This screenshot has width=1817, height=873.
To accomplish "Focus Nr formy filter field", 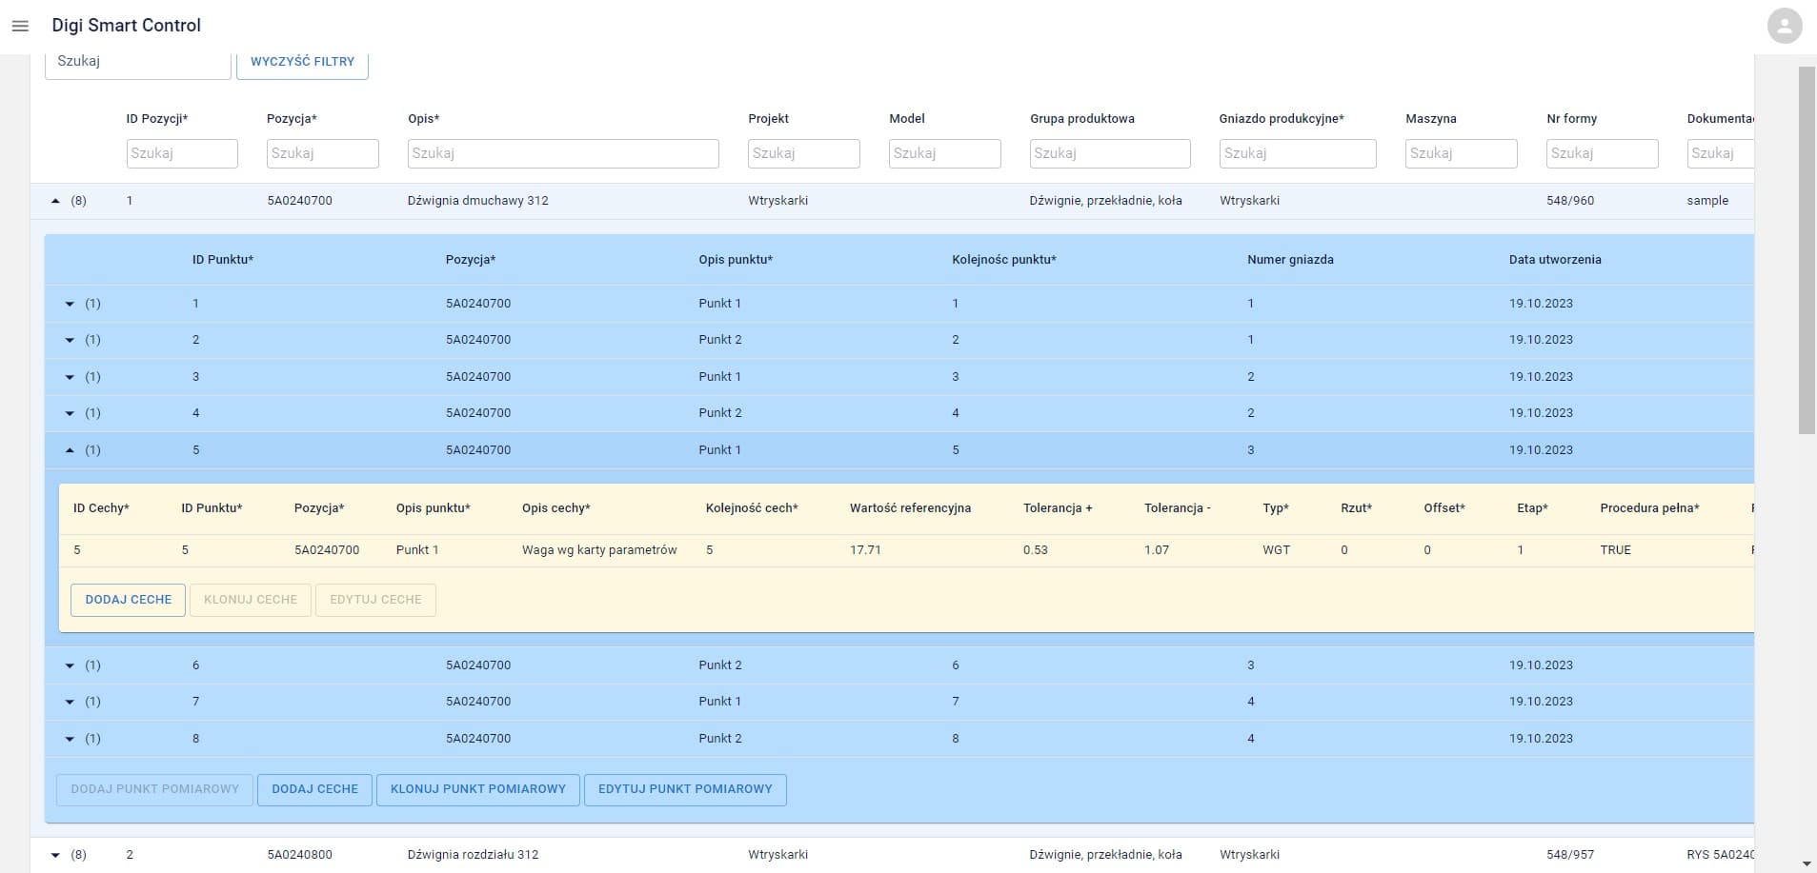I will [1603, 153].
